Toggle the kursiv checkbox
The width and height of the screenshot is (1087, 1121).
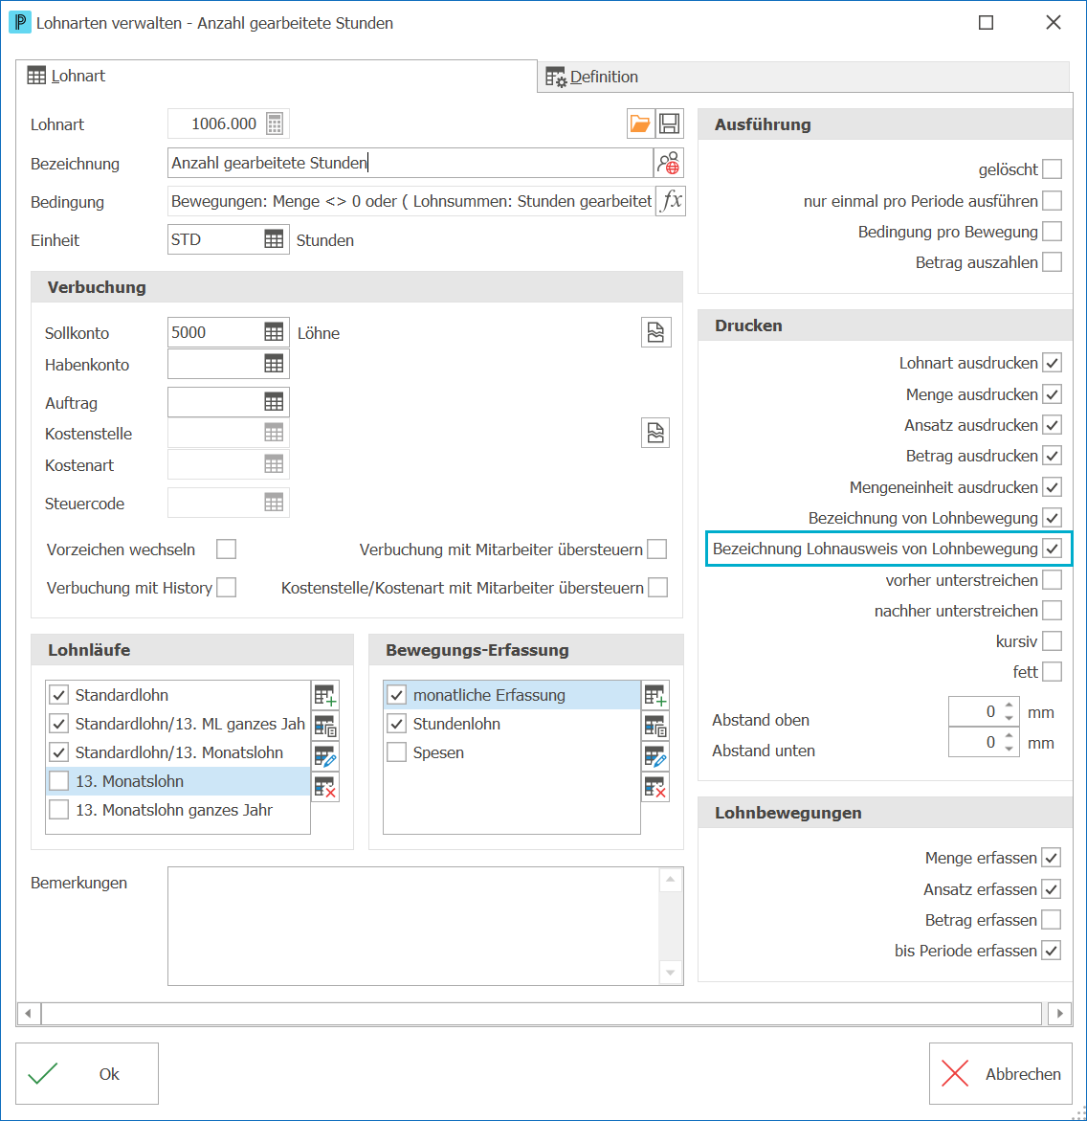pyautogui.click(x=1052, y=641)
